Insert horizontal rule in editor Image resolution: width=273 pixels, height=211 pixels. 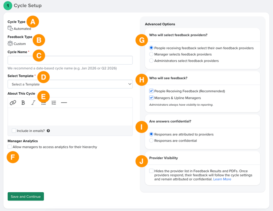click(x=64, y=102)
